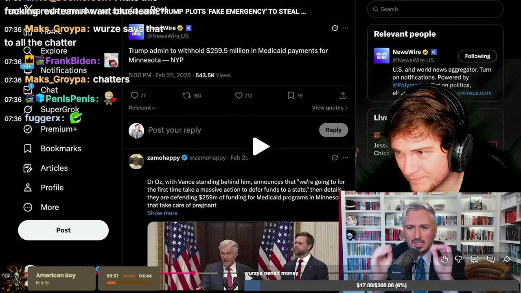Image resolution: width=521 pixels, height=293 pixels.
Task: Click the repost icon with 160
Action: pos(186,95)
